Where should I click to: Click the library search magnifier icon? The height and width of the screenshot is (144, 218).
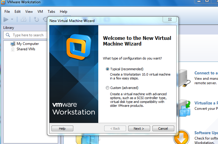(8, 35)
